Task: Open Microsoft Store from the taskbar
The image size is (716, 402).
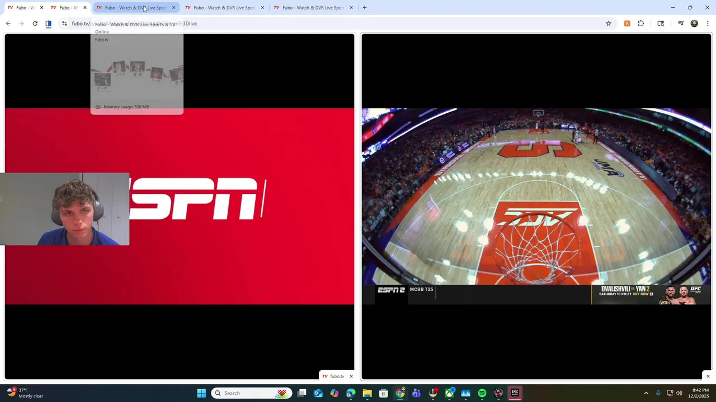Action: [x=384, y=393]
